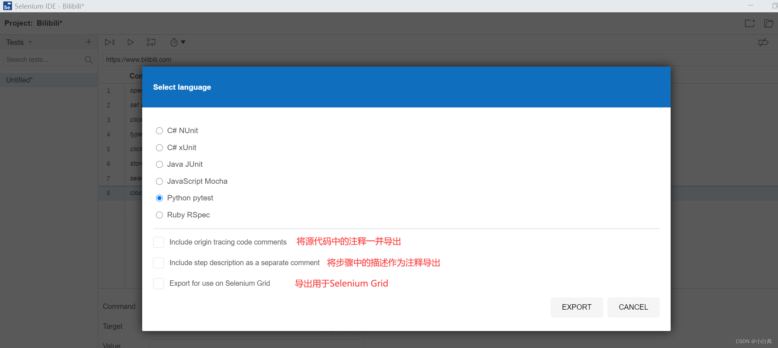Select the Untitled* test in sidebar
The width and height of the screenshot is (778, 348).
19,80
